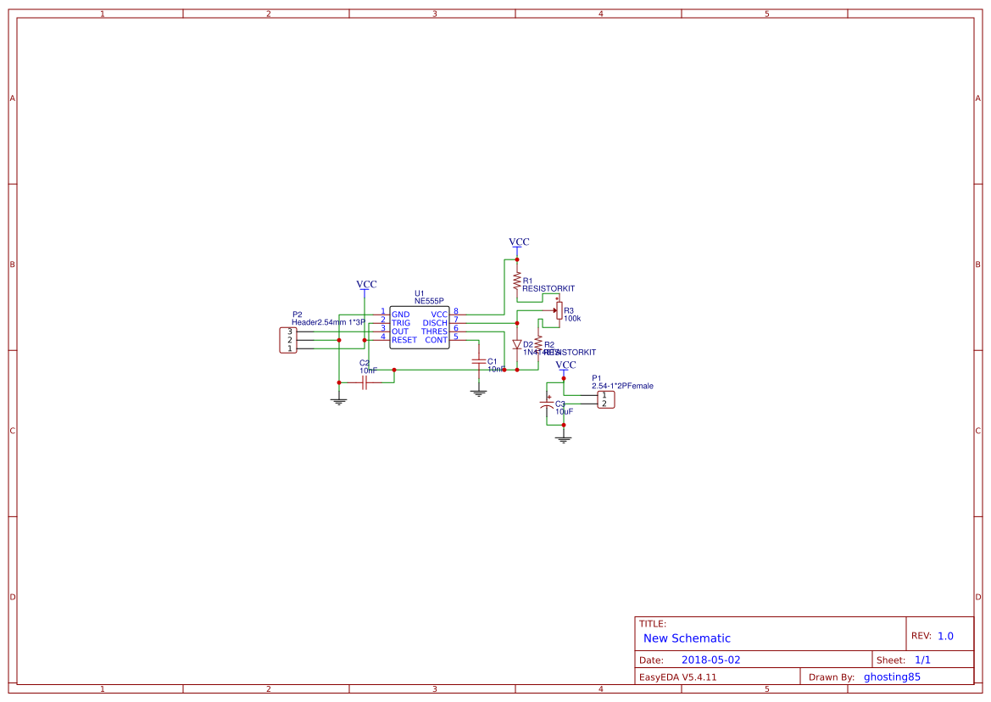Click the P2 Header2.54mm 1*3P connector
Screen dimensions: 991x702
tap(289, 339)
